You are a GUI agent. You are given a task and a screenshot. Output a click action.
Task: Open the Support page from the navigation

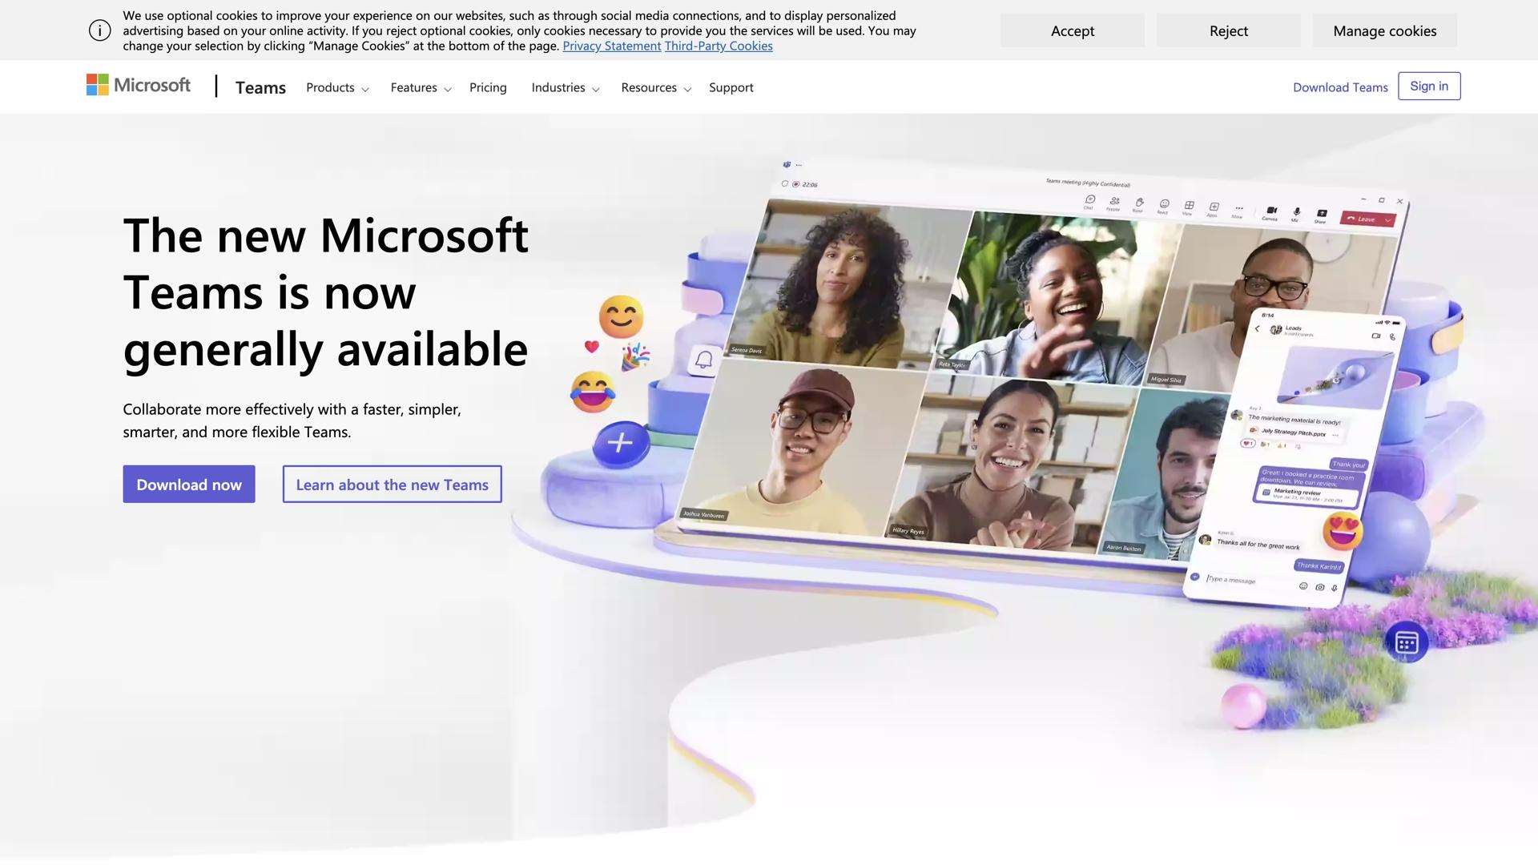(x=731, y=87)
